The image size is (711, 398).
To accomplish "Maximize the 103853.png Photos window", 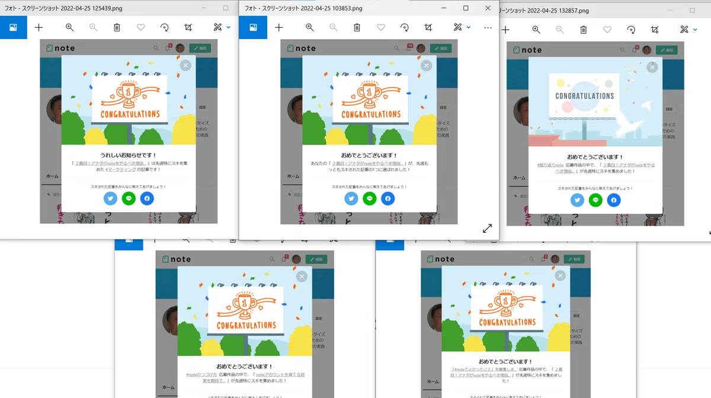I will [x=466, y=8].
